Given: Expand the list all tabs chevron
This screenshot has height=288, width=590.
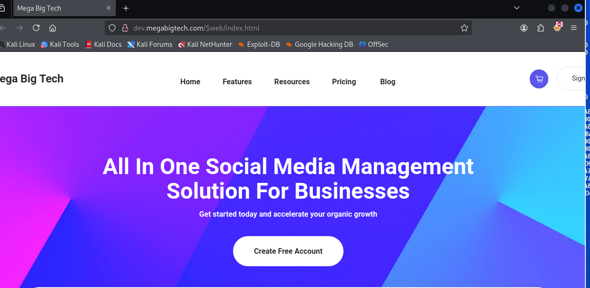Looking at the screenshot, I should (x=517, y=8).
